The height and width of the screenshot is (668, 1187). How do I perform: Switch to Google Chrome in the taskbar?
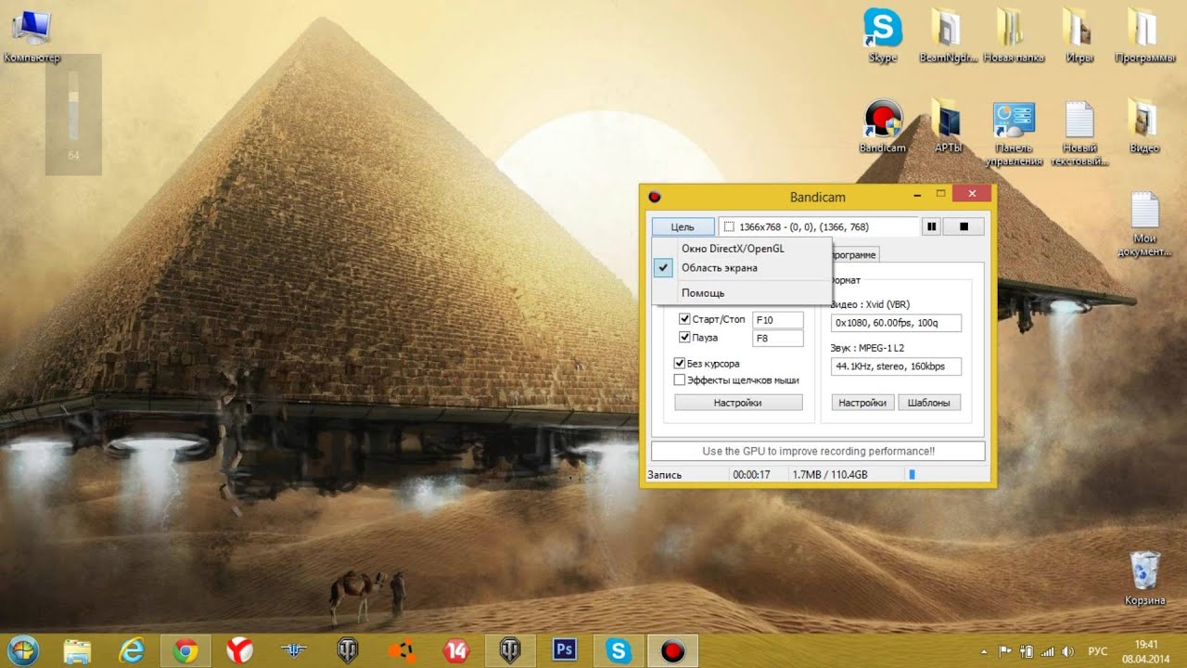(185, 650)
